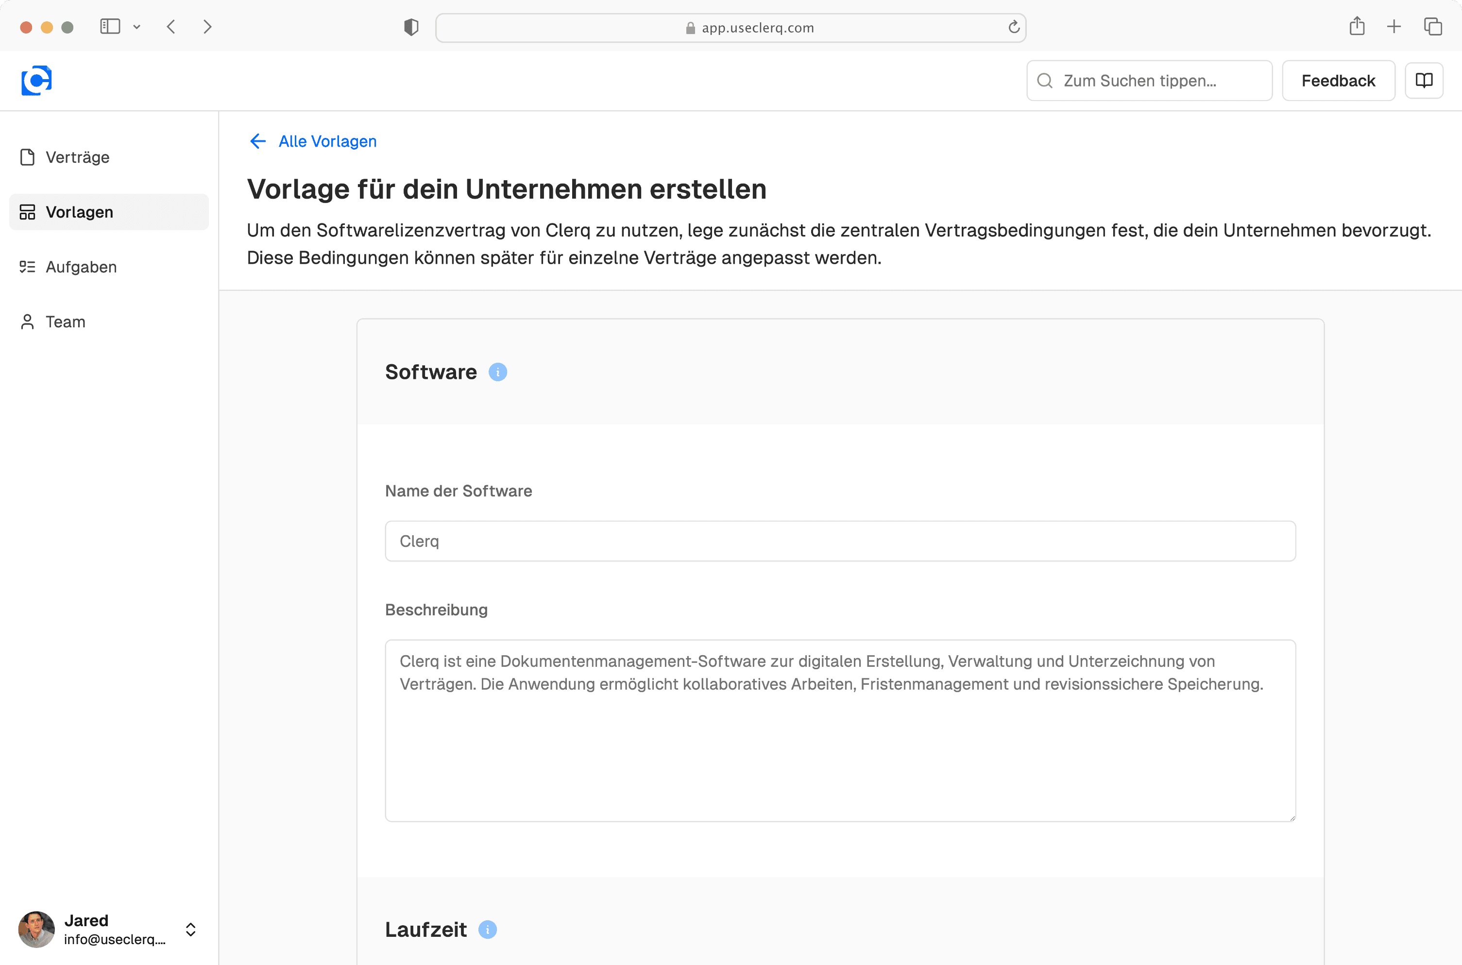Open a new browser tab
The width and height of the screenshot is (1462, 965).
tap(1394, 26)
